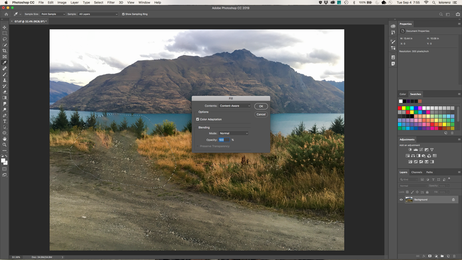Select the Eraser tool
Image resolution: width=462 pixels, height=260 pixels.
[x=5, y=92]
